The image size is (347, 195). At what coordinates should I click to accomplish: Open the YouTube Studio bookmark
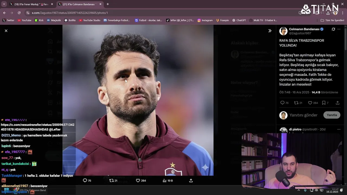coord(89,20)
